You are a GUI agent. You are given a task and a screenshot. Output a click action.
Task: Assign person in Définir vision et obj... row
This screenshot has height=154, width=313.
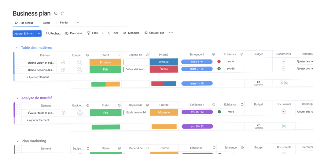coord(80,63)
